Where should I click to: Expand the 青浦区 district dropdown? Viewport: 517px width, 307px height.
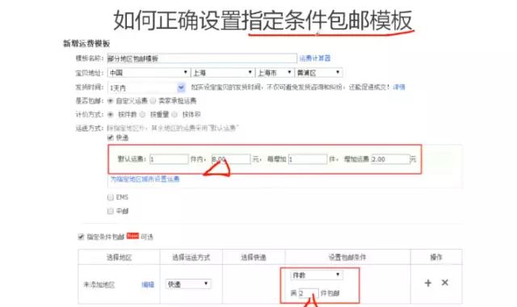pyautogui.click(x=318, y=73)
